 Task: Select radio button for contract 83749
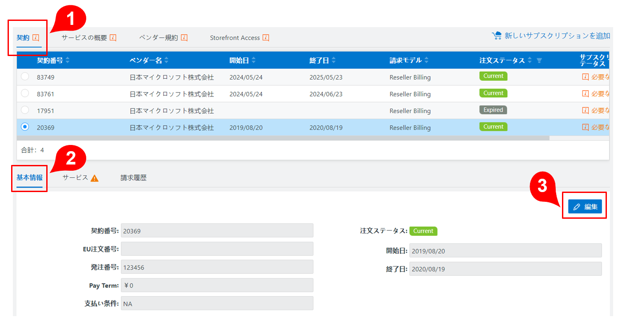click(x=25, y=76)
